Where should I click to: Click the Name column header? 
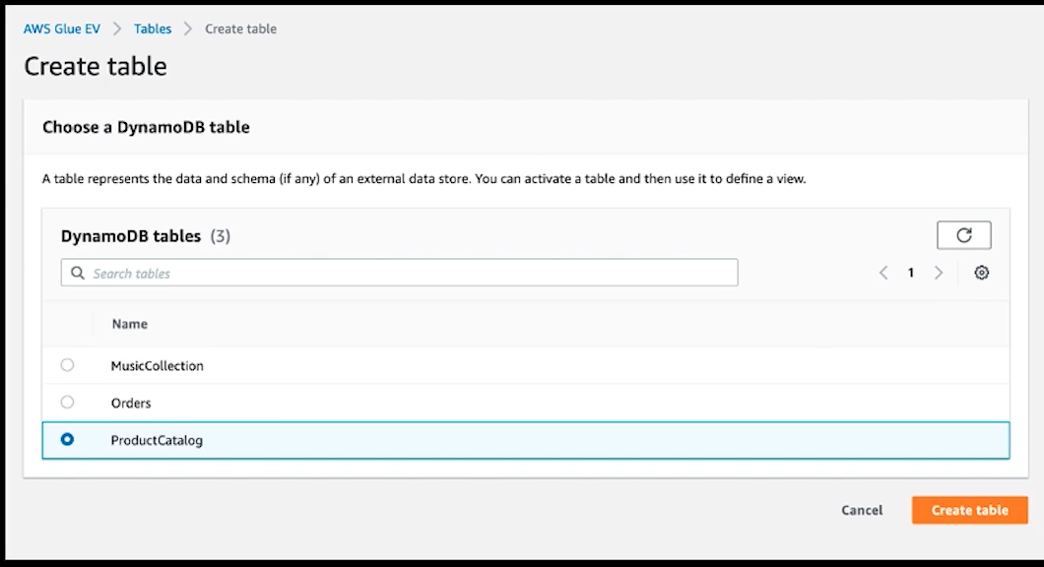[130, 324]
